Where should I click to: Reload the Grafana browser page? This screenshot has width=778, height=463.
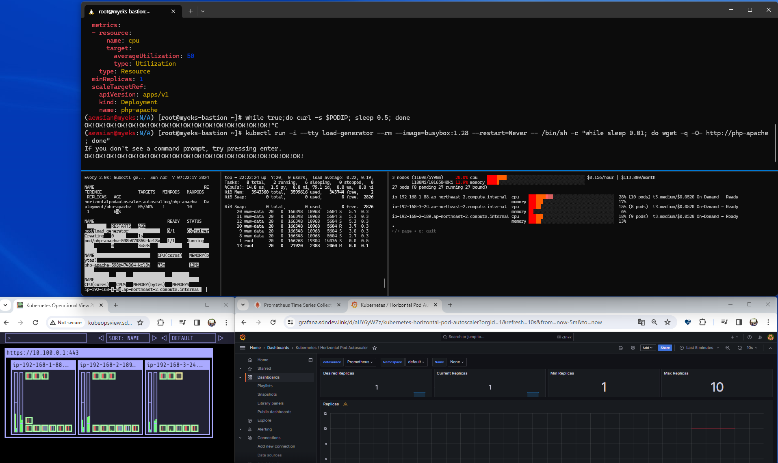tap(273, 322)
